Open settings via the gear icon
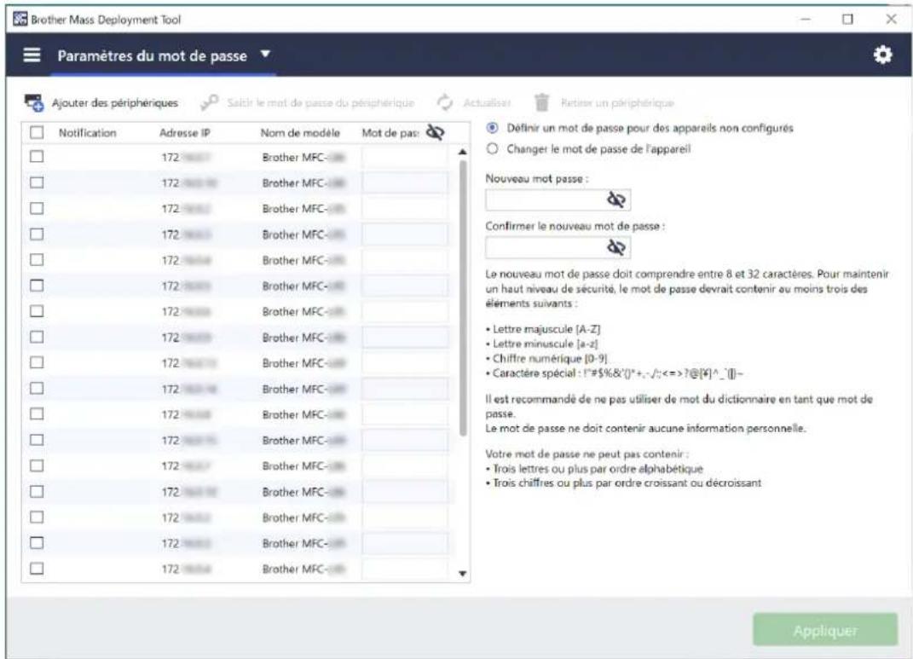This screenshot has width=913, height=659. point(882,55)
